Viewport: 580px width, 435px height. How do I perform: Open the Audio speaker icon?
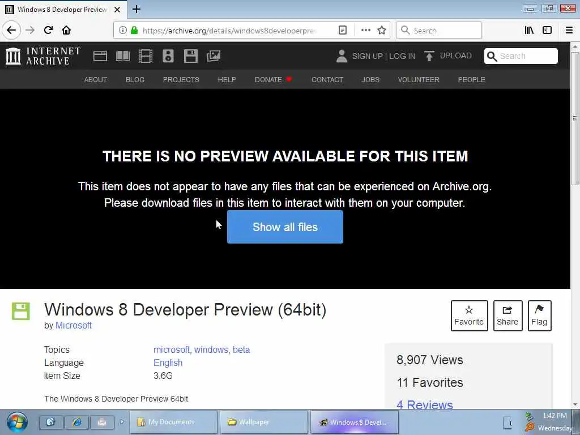click(168, 56)
